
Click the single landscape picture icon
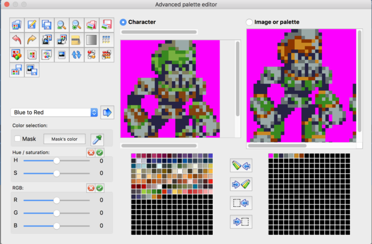tap(62, 55)
